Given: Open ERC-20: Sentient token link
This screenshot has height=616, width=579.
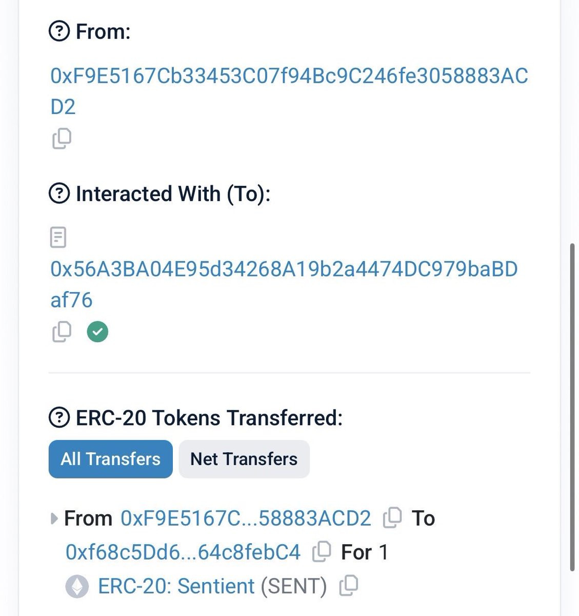Looking at the screenshot, I should tap(176, 586).
